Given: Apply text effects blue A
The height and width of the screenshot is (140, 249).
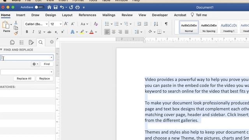Looking at the screenshot, I should [x=72, y=32].
